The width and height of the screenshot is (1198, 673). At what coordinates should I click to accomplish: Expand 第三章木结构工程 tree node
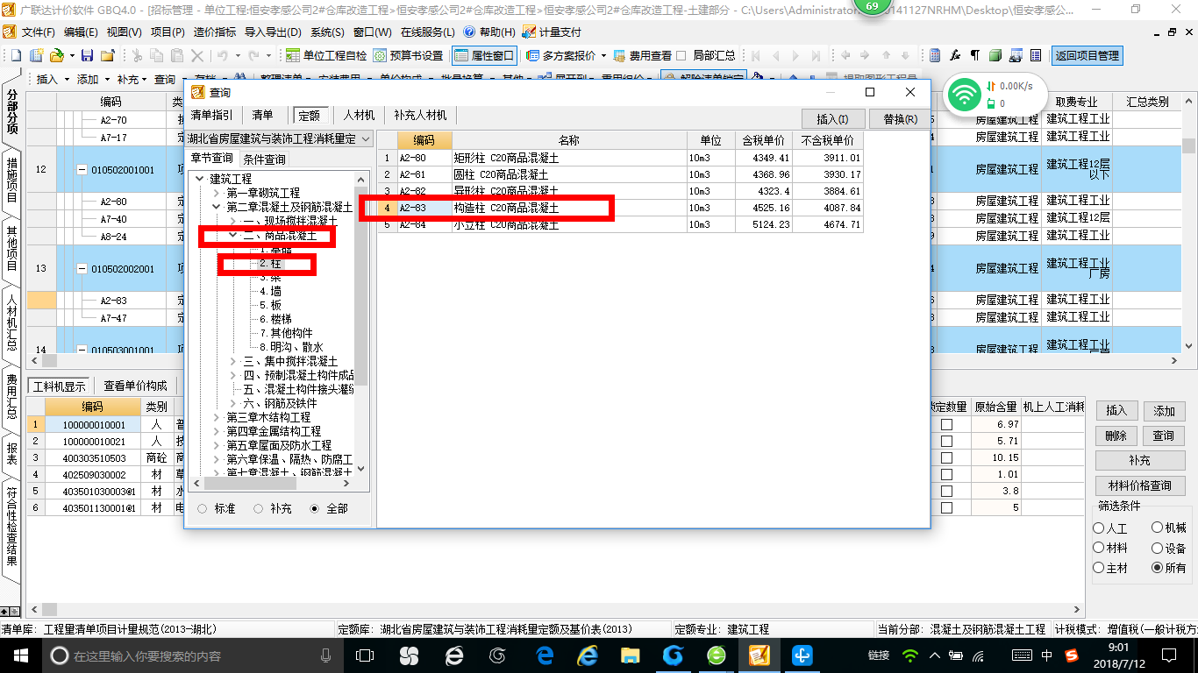coord(217,417)
